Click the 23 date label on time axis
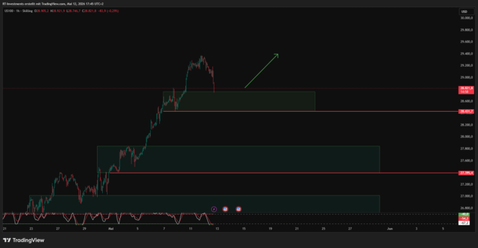This screenshot has width=478, height=248. pyautogui.click(x=31, y=229)
